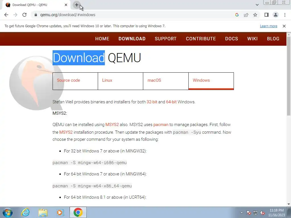The height and width of the screenshot is (218, 291).
Task: Open the SUPPORT page
Action: (166, 39)
